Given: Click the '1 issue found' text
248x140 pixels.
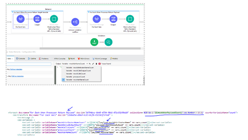Looking at the screenshot, I should (106, 64).
